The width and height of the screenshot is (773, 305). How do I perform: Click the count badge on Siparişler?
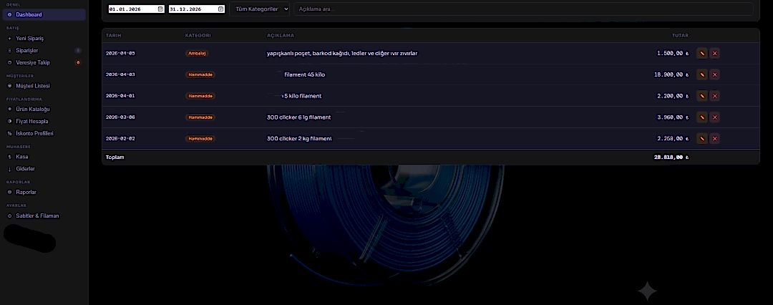(x=77, y=50)
